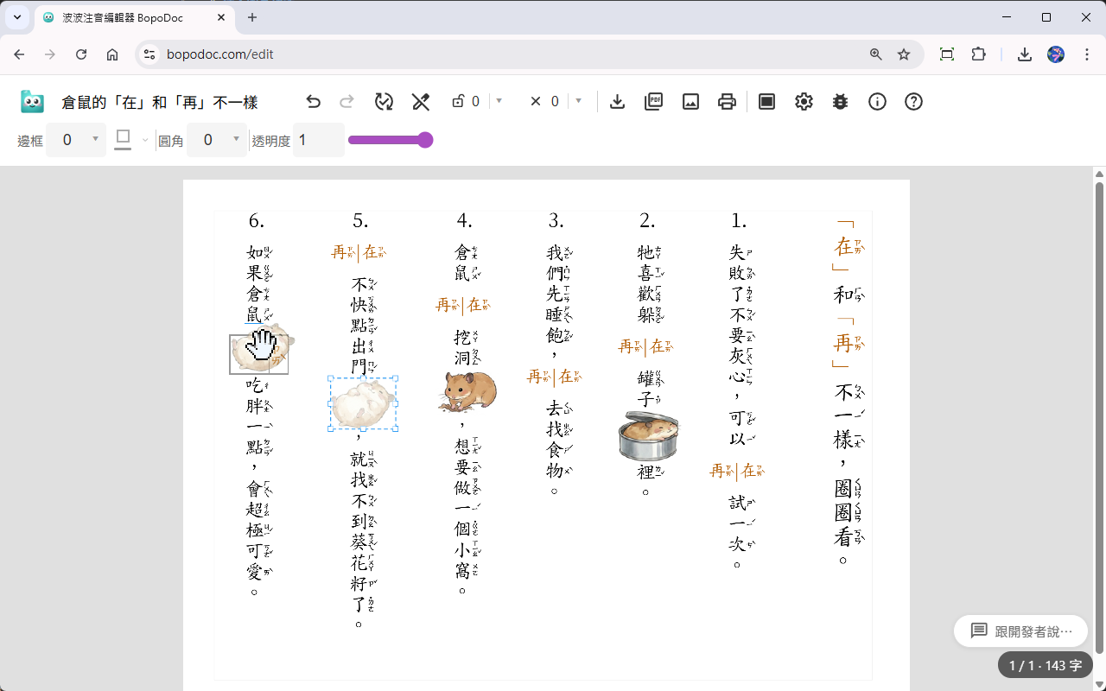Image resolution: width=1106 pixels, height=691 pixels.
Task: Export the document as PDF
Action: pyautogui.click(x=653, y=101)
